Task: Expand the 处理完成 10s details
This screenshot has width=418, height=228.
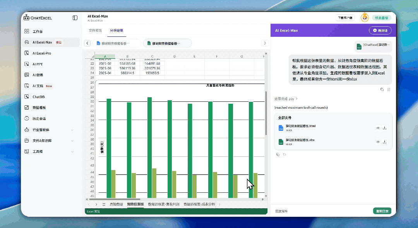Action: pyautogui.click(x=286, y=99)
